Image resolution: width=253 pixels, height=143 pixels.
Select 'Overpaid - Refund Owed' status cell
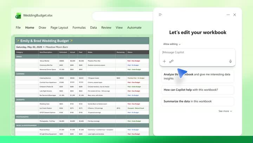tap(138, 108)
